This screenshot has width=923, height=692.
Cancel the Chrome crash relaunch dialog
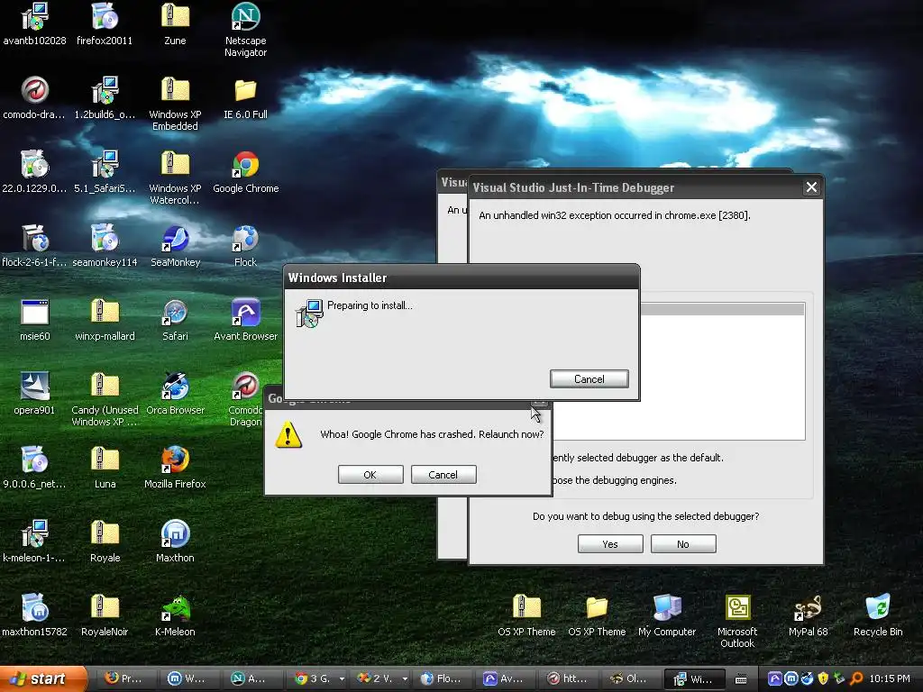[443, 474]
